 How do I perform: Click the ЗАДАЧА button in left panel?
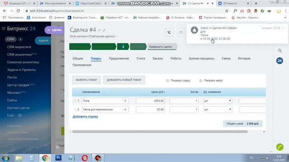point(43,40)
